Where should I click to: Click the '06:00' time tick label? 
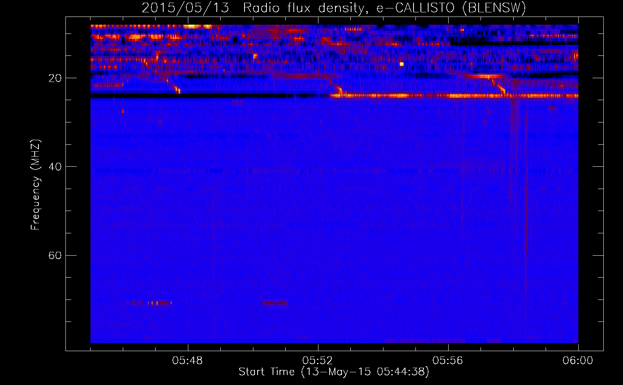point(578,361)
